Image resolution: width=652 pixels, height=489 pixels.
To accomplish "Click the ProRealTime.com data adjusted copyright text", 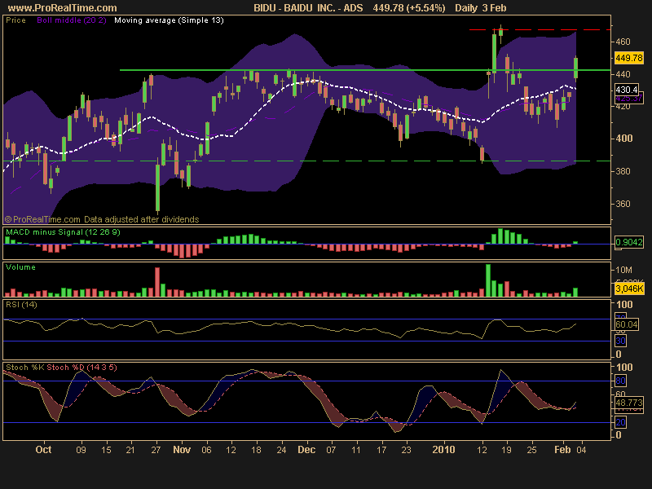I will [x=102, y=219].
